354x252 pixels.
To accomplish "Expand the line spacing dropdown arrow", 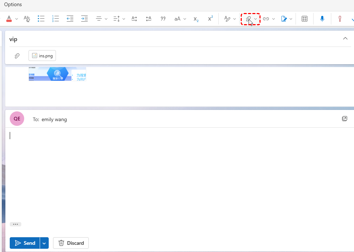I will point(124,19).
